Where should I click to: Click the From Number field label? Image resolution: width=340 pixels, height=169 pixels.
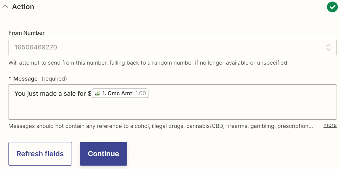pos(26,33)
